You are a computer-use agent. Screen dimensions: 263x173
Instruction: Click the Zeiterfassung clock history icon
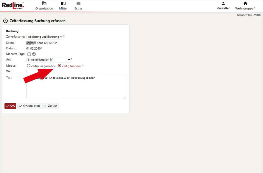coord(5,21)
